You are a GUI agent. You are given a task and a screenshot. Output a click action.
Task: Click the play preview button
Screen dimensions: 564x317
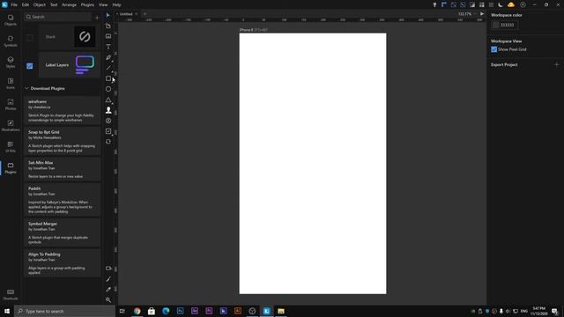pos(482,14)
